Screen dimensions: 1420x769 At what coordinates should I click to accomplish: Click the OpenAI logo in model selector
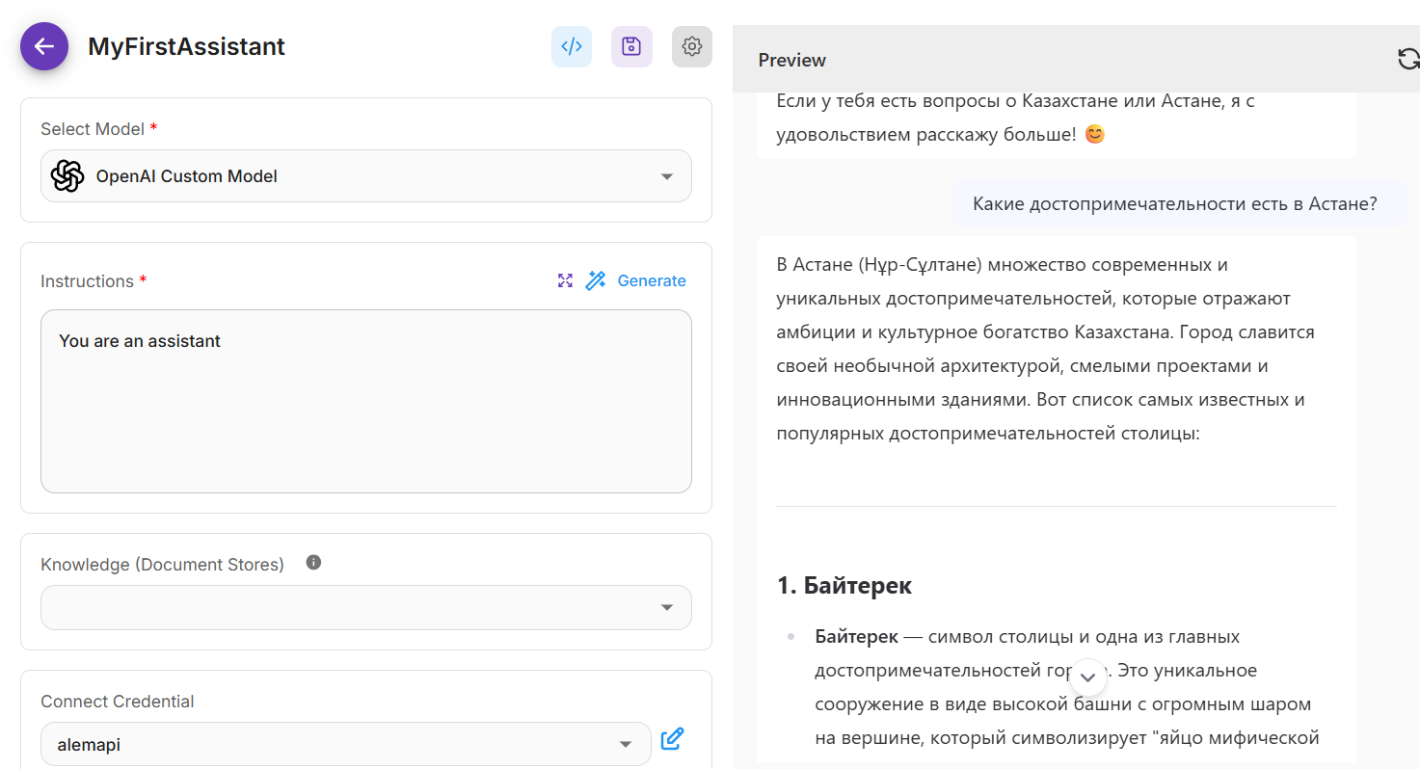pos(67,176)
